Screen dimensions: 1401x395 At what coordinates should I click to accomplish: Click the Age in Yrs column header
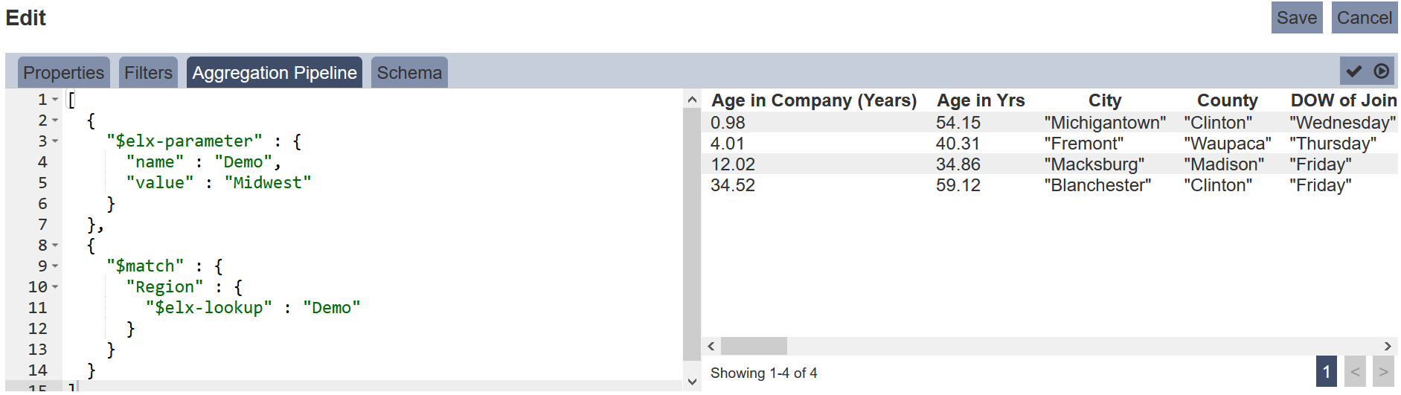point(980,100)
